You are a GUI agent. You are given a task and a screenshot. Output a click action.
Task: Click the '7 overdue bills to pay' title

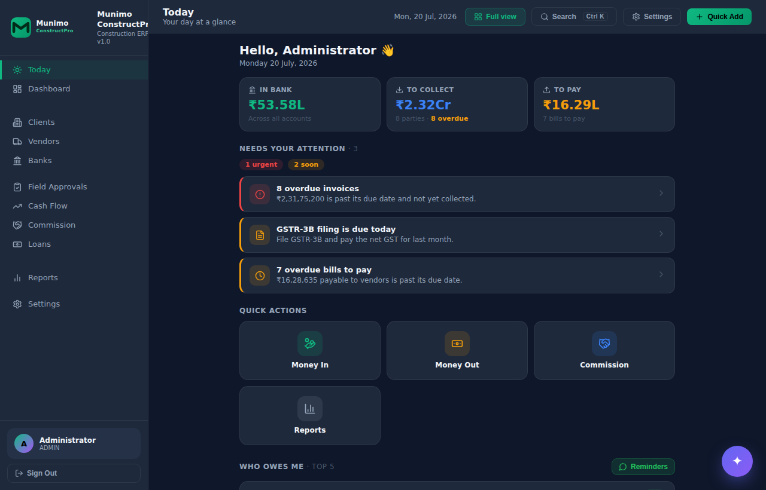[x=324, y=269]
